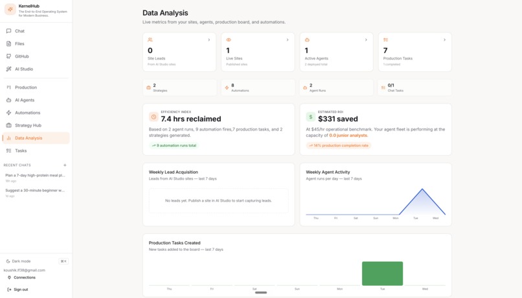Click the Estimated ROI dollar icon
522x298 pixels.
[x=311, y=116]
